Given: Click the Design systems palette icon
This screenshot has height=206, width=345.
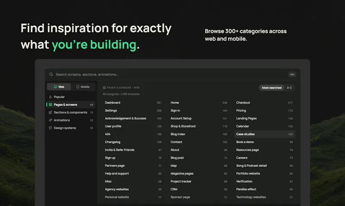Looking at the screenshot, I should (x=50, y=128).
